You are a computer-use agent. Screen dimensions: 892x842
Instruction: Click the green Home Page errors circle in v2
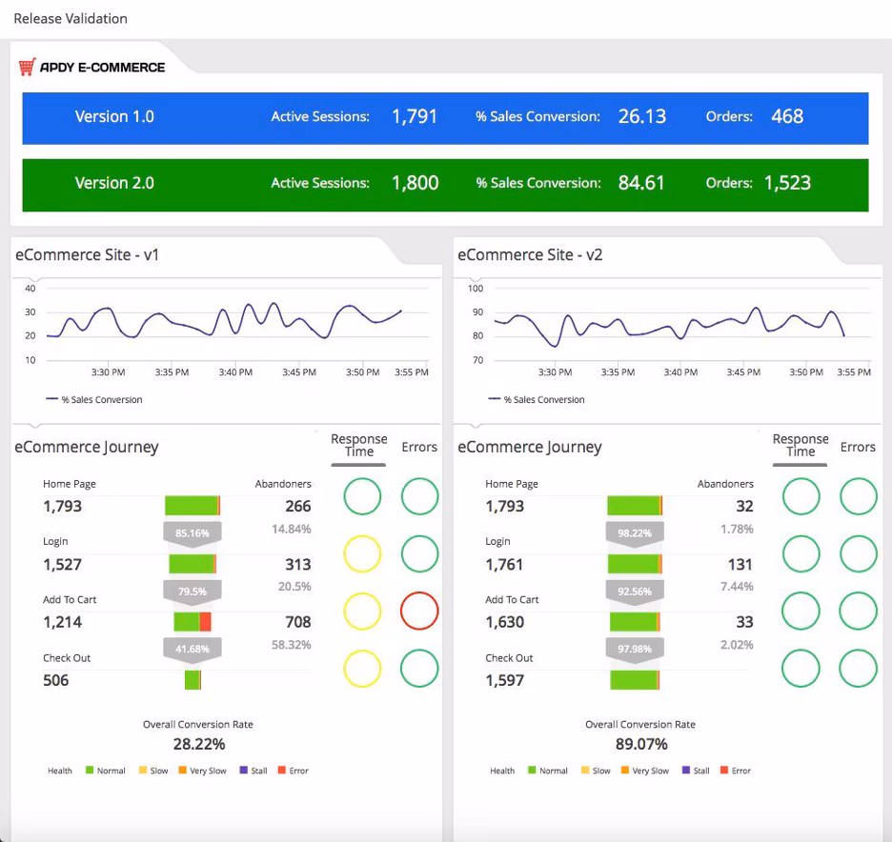[x=858, y=496]
